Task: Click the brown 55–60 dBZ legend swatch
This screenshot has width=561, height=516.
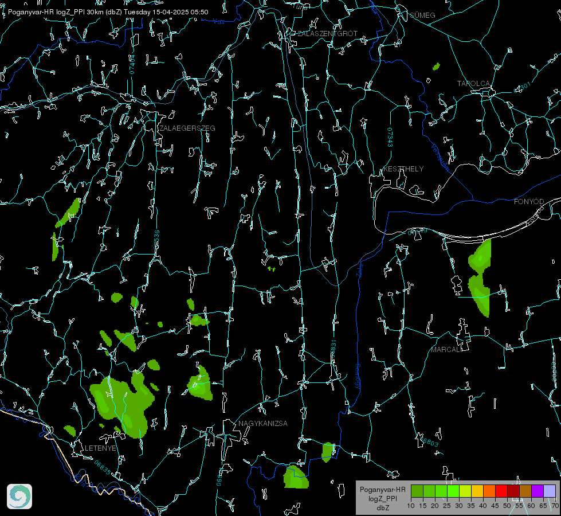Action: 525,491
